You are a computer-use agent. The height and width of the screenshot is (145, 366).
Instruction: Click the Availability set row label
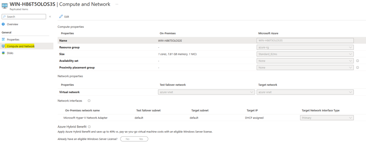click(x=69, y=61)
